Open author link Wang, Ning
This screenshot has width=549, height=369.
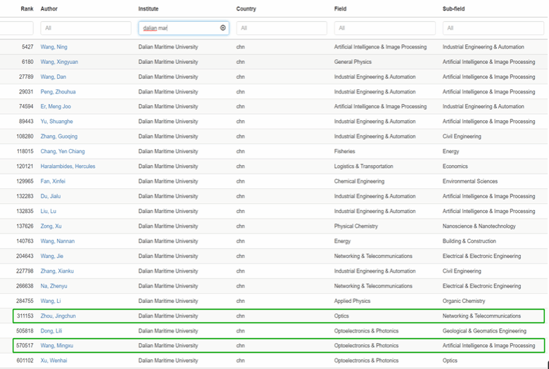(54, 47)
